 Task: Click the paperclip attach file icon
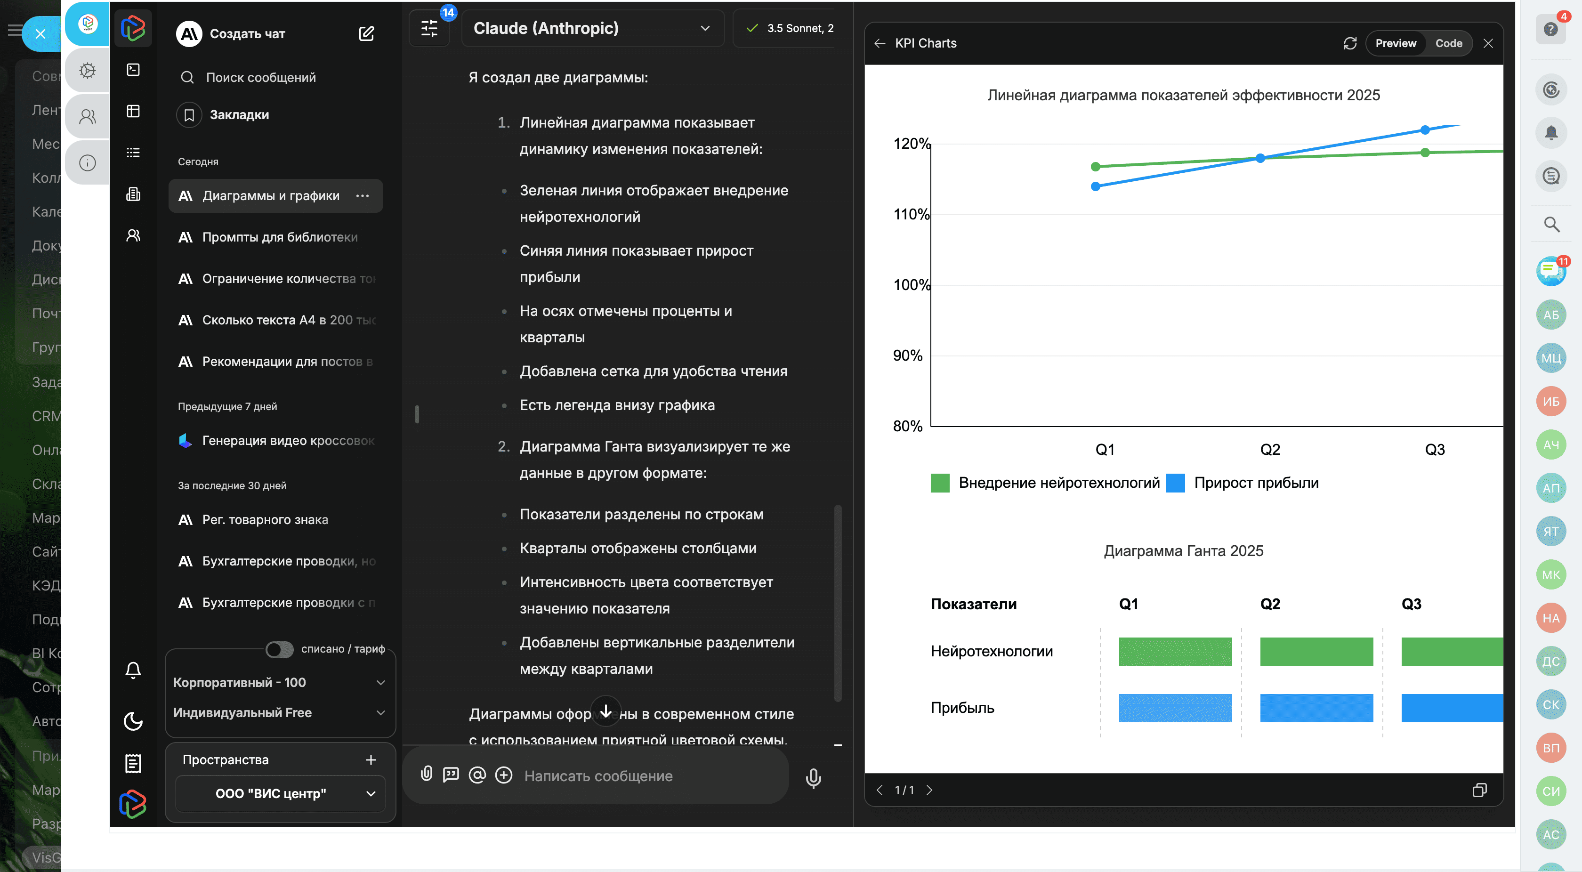tap(426, 775)
